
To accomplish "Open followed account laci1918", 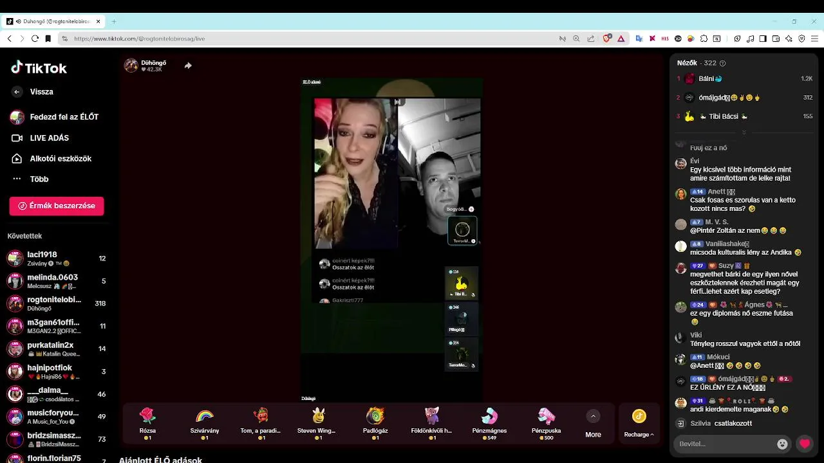I will pos(57,259).
